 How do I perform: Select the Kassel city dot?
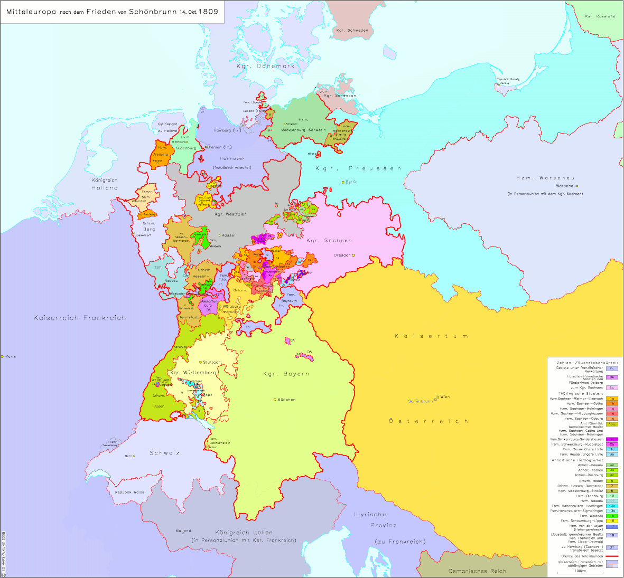[220, 235]
